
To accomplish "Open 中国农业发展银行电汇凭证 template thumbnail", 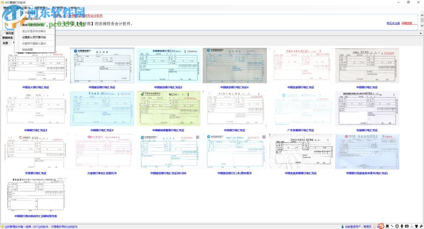I will pyautogui.click(x=301, y=152).
